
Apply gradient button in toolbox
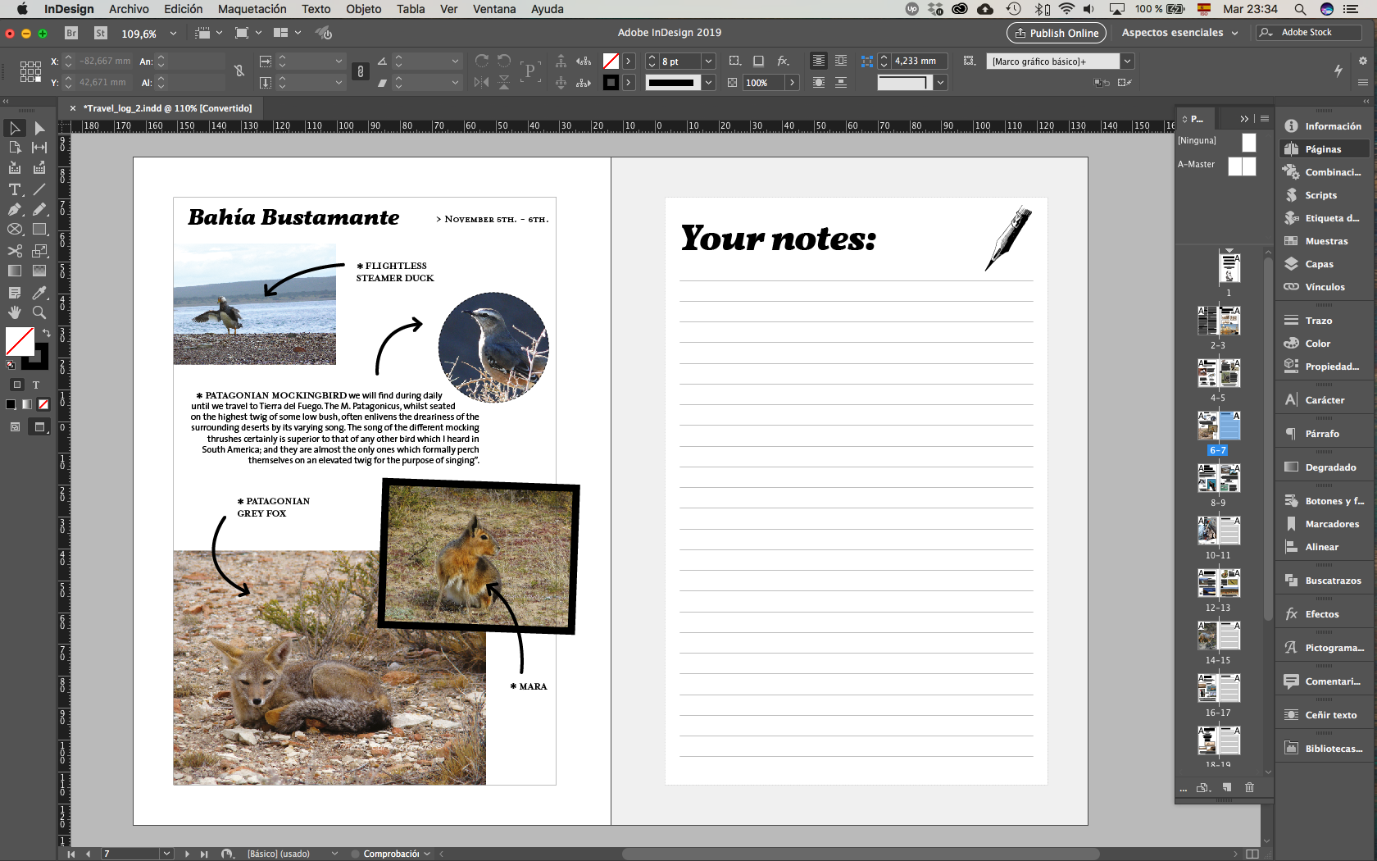27,404
